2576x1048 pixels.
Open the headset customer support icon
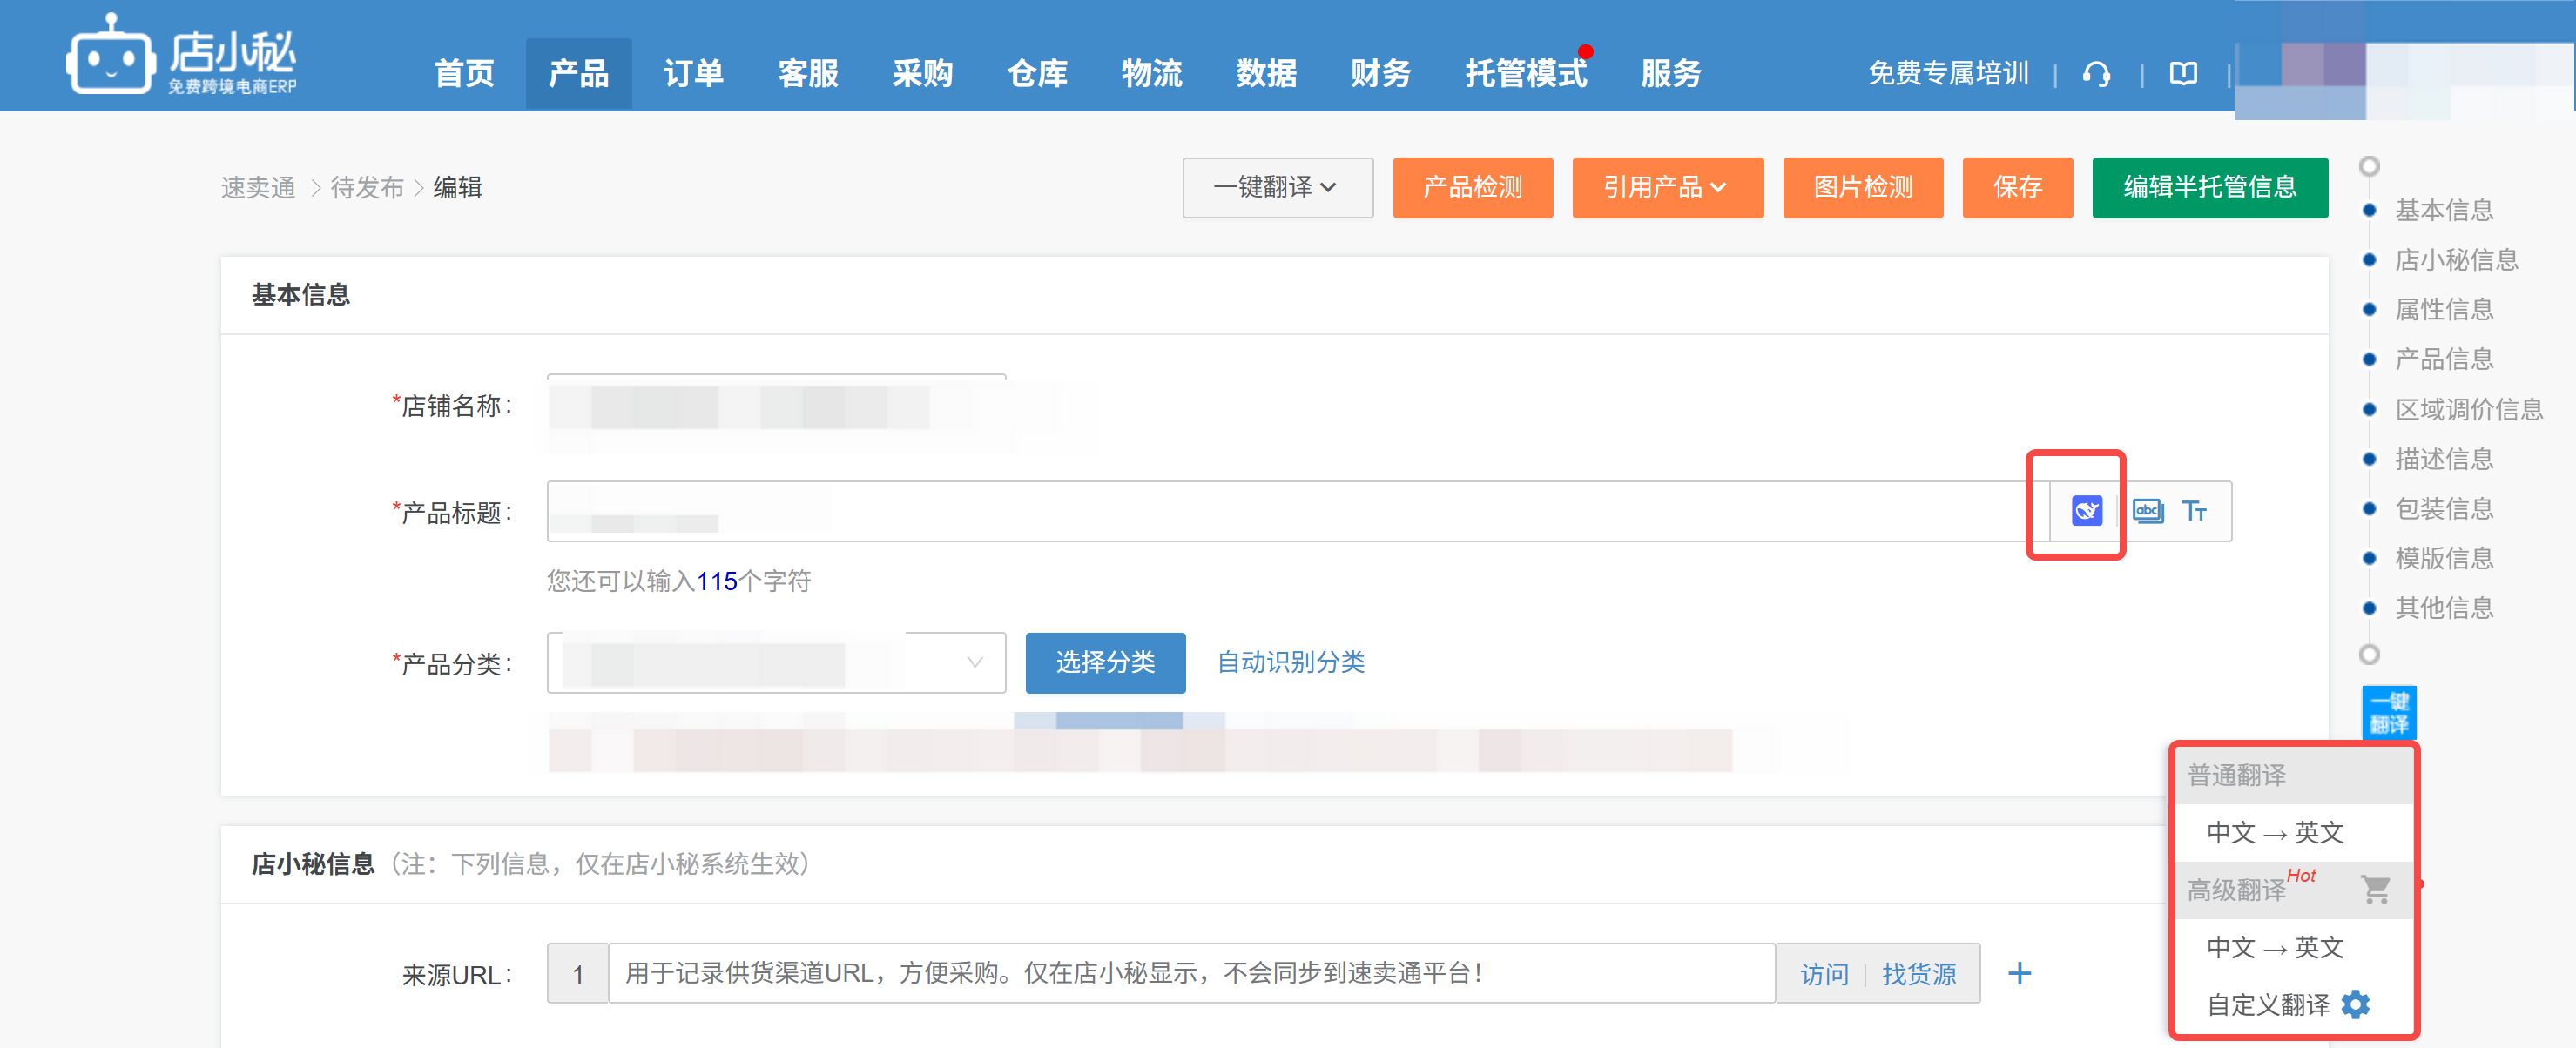pos(2096,73)
